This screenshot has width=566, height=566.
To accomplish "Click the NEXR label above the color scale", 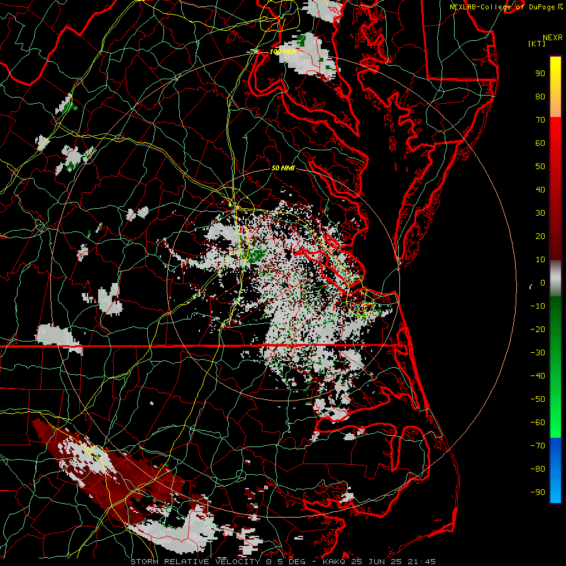I will [x=553, y=38].
